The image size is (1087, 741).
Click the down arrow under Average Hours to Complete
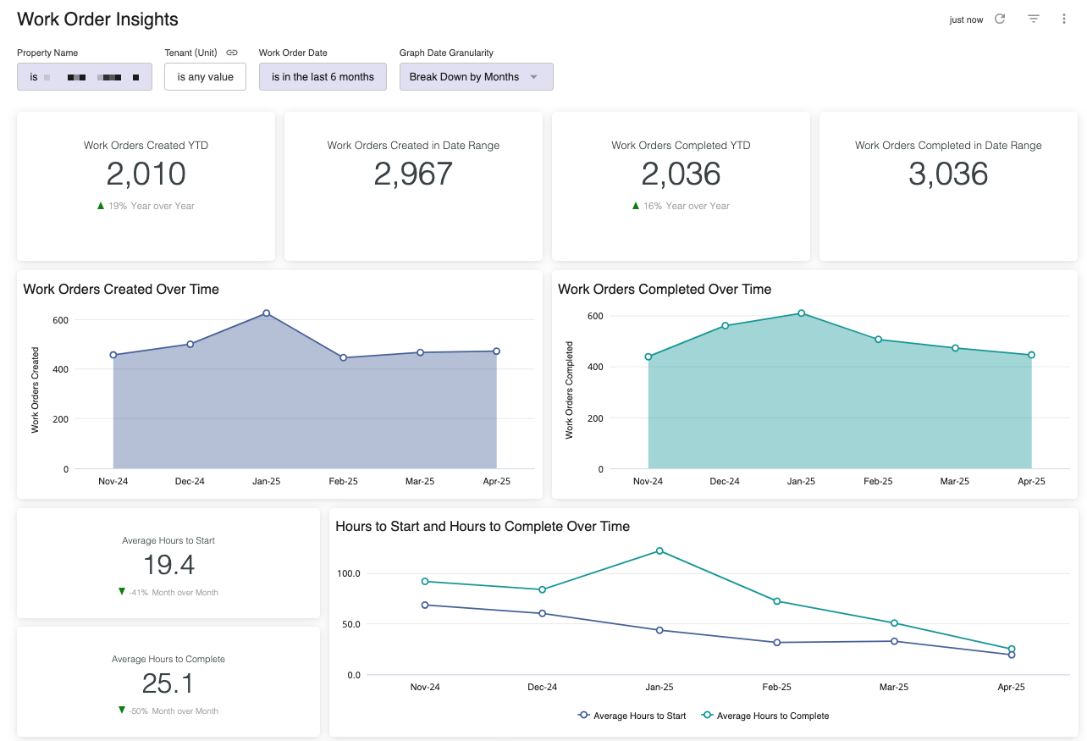[122, 711]
